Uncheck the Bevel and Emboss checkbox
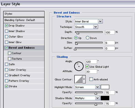 click(x=6, y=48)
